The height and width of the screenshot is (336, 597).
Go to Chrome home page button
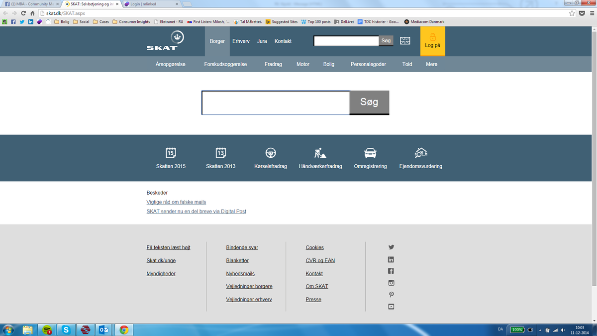click(x=32, y=13)
